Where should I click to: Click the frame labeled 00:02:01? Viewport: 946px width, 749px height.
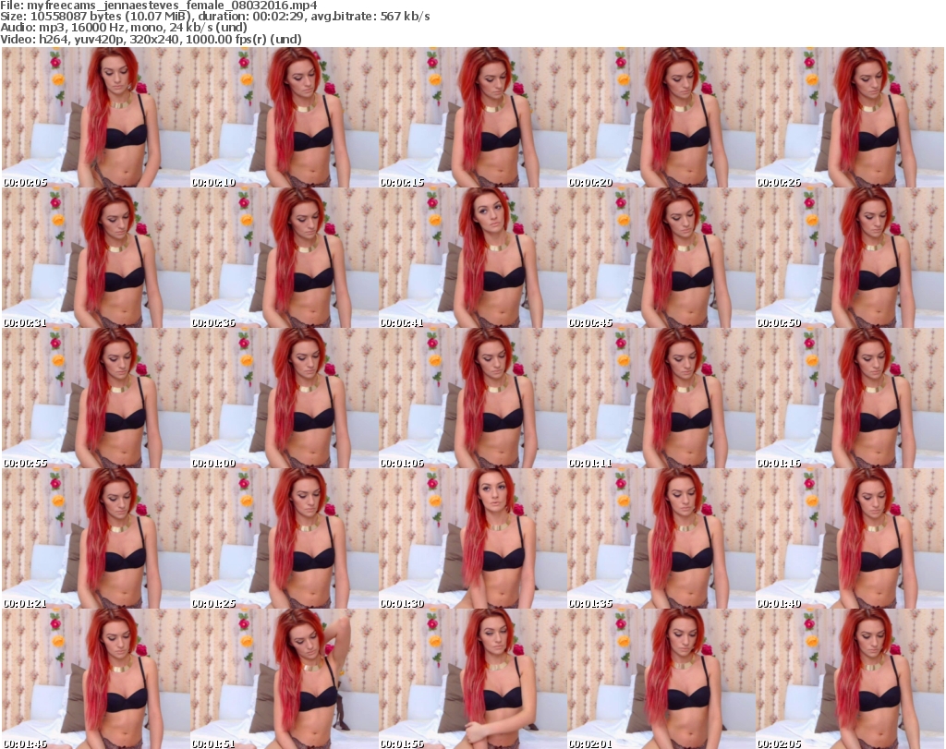coord(661,679)
